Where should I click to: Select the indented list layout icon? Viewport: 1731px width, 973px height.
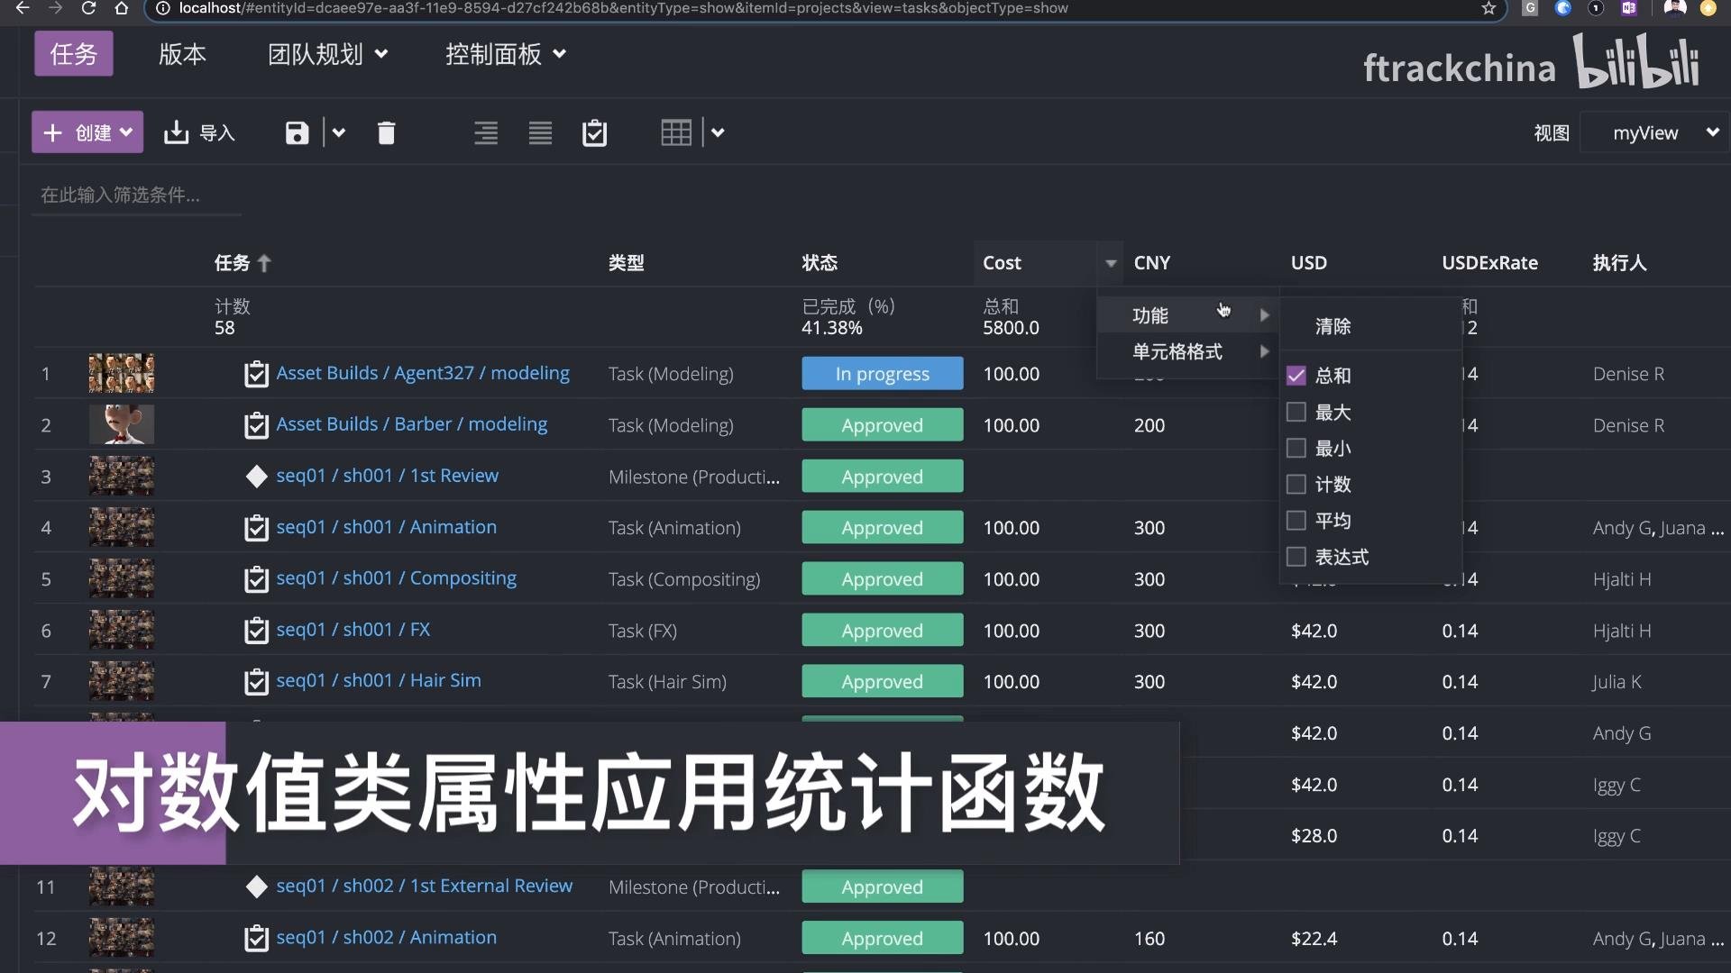tap(486, 132)
